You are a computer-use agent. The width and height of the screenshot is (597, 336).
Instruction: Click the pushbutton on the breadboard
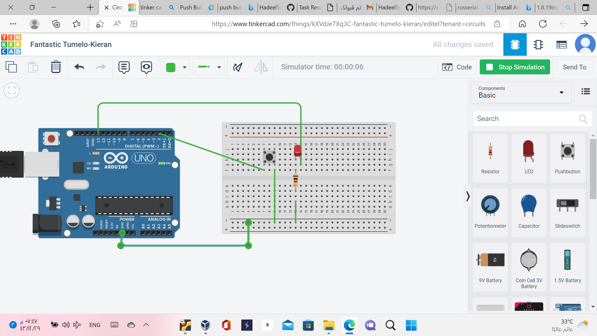(269, 157)
